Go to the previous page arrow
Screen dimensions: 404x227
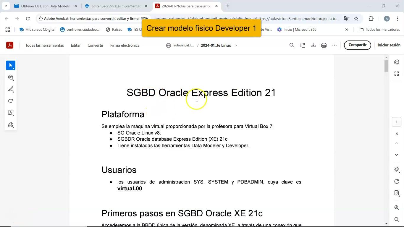pos(397,143)
